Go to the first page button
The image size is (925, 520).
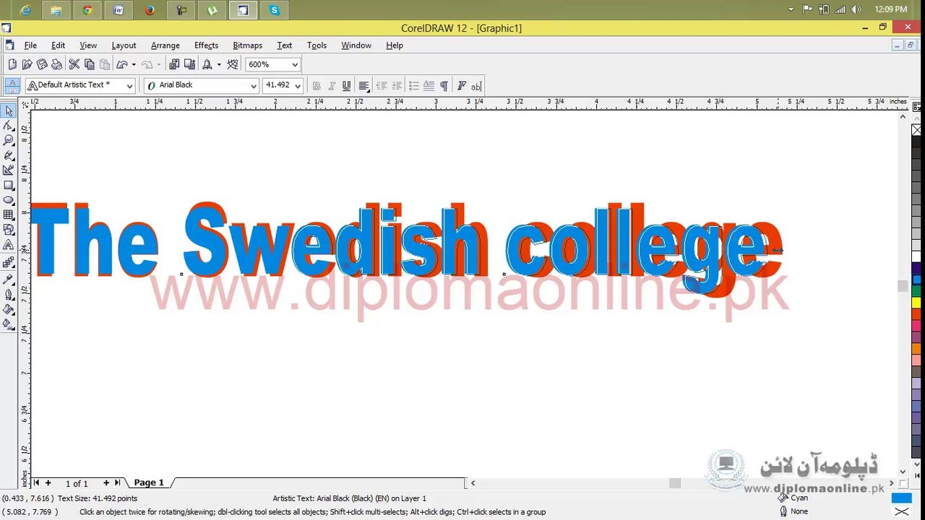(37, 482)
